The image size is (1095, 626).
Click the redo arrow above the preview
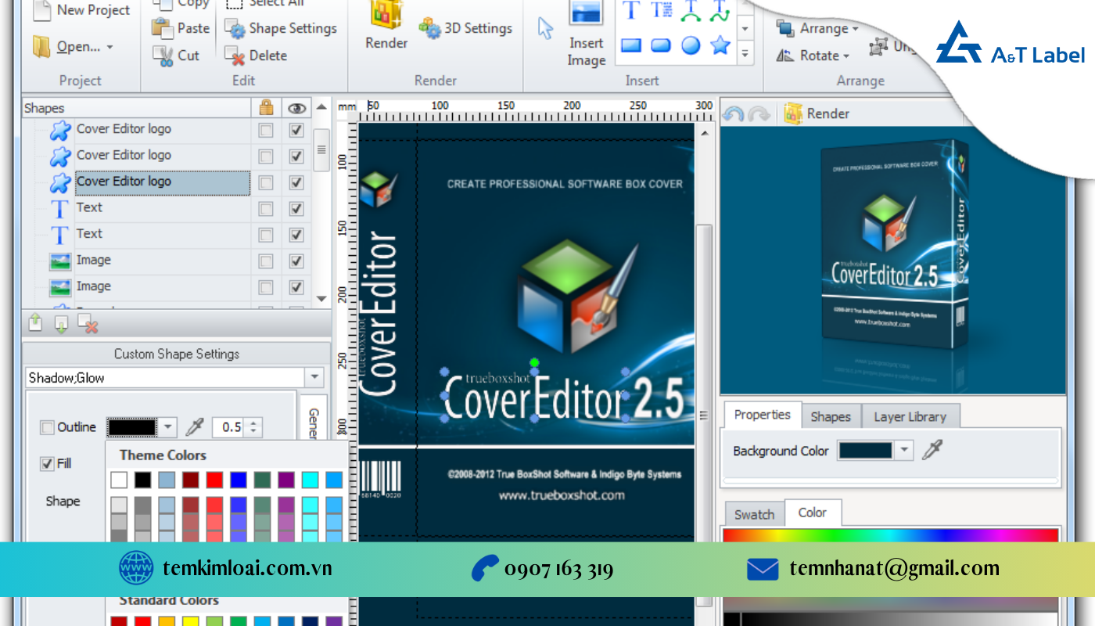pos(758,114)
